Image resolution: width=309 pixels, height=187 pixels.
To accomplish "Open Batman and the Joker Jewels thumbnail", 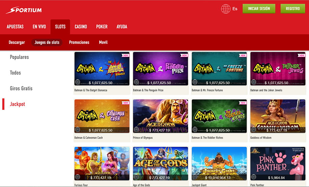I will (x=278, y=69).
